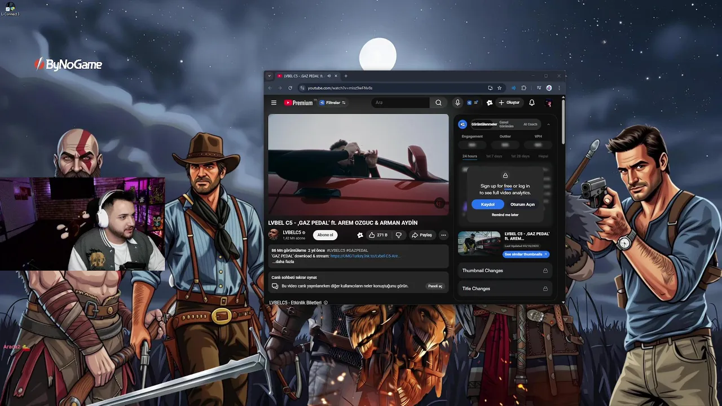
Task: Collapse the vidIQ panel with chevron
Action: (x=548, y=125)
